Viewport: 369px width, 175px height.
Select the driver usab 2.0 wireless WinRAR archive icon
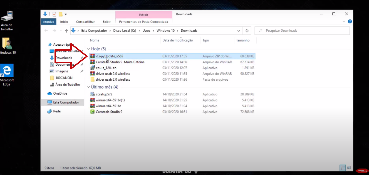click(93, 74)
